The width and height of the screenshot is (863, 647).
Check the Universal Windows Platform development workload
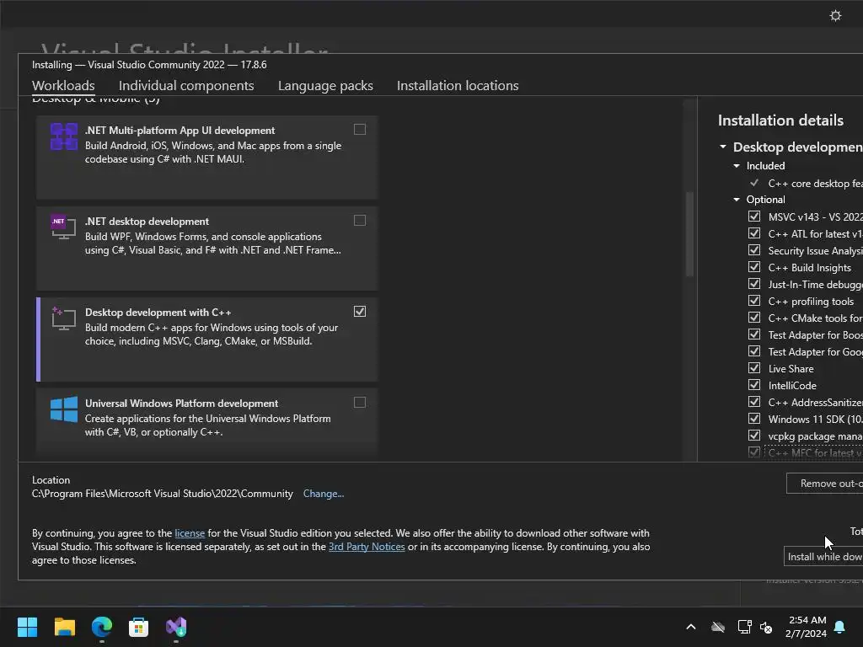pyautogui.click(x=359, y=402)
